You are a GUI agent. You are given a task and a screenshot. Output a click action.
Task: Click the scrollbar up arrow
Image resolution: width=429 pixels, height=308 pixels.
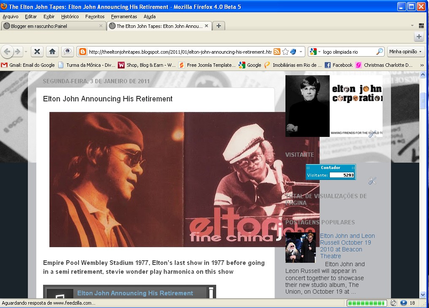[423, 74]
